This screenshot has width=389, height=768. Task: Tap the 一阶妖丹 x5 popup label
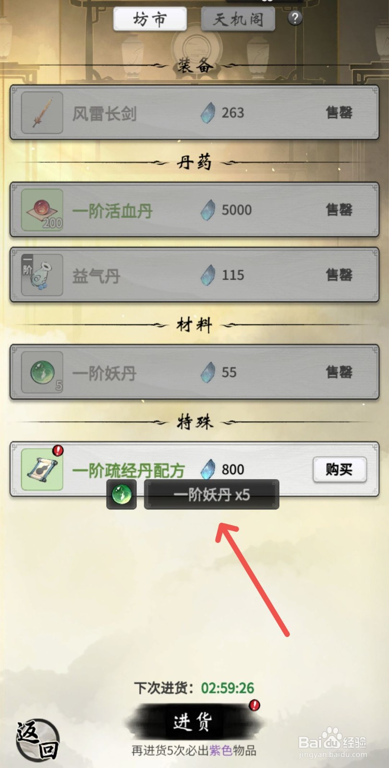point(211,494)
